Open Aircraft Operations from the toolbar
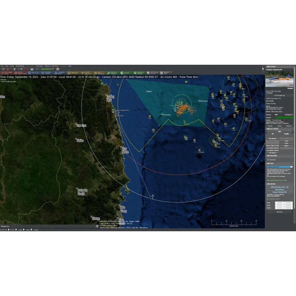The image size is (296, 296). click(x=87, y=73)
